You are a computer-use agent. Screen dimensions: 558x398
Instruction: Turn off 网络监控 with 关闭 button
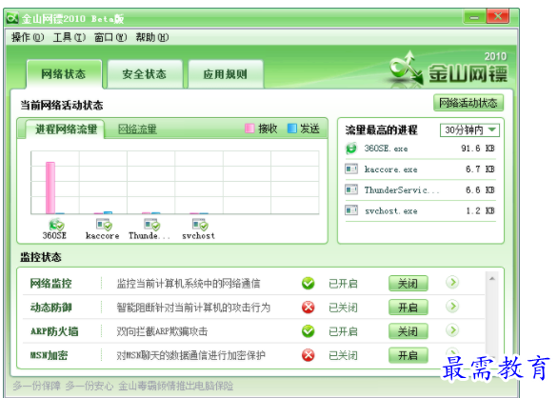pos(408,284)
